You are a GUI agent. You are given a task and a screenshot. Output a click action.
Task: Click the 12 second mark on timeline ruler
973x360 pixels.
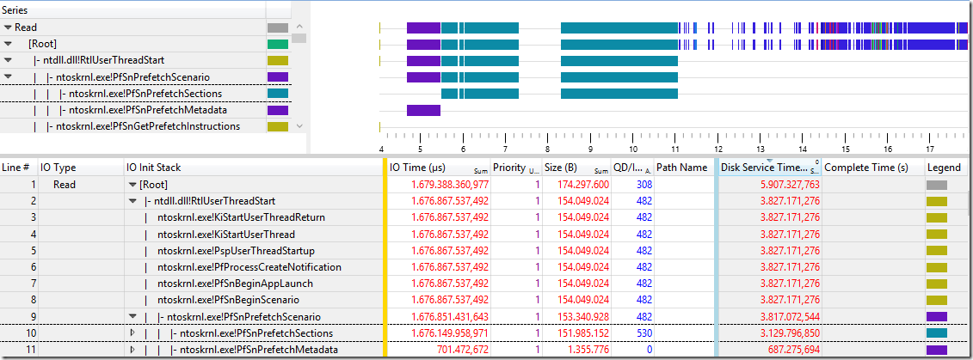[x=718, y=149]
